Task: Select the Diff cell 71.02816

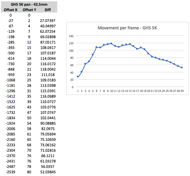Action: [48, 150]
